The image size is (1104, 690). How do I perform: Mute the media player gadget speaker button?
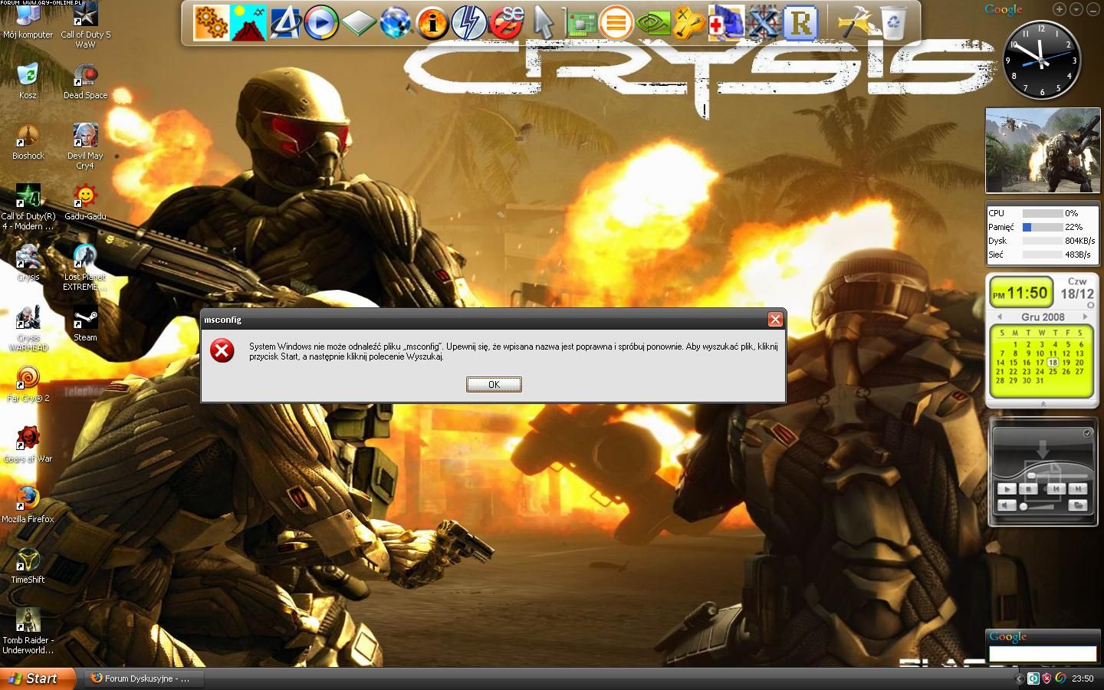click(x=1006, y=505)
